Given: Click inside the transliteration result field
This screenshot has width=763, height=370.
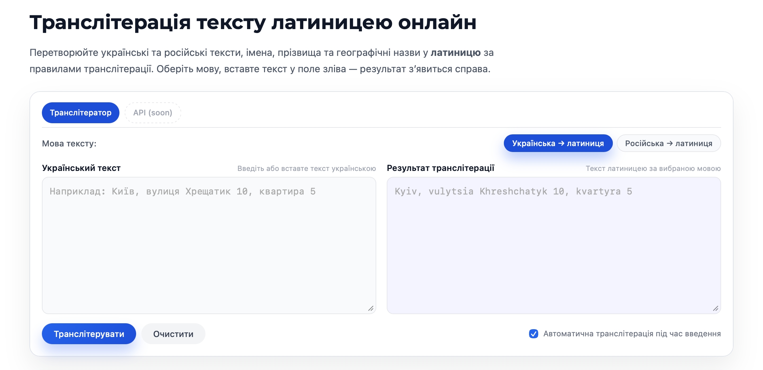Looking at the screenshot, I should point(554,245).
